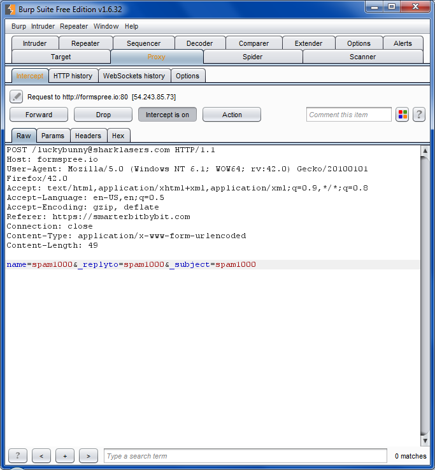This screenshot has height=470, width=435.
Task: Click the Host: formspree.io header line
Action: pos(52,159)
